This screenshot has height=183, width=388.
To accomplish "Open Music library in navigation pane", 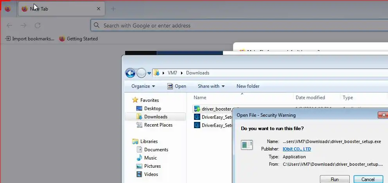I will (151, 158).
